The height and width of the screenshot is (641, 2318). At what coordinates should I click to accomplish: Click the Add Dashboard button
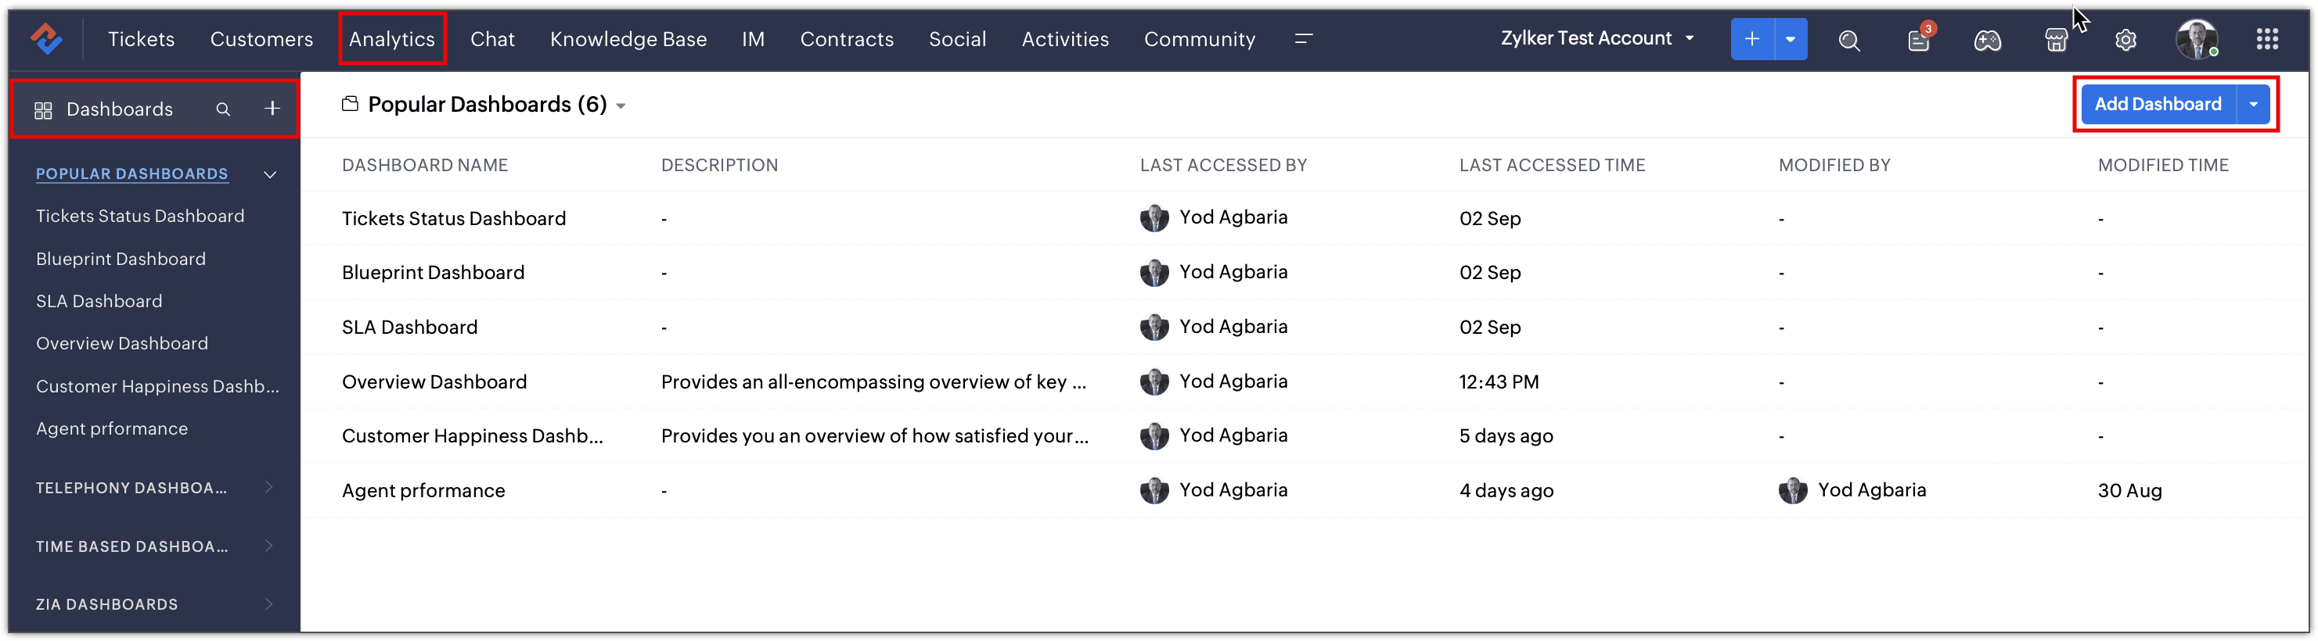point(2158,104)
